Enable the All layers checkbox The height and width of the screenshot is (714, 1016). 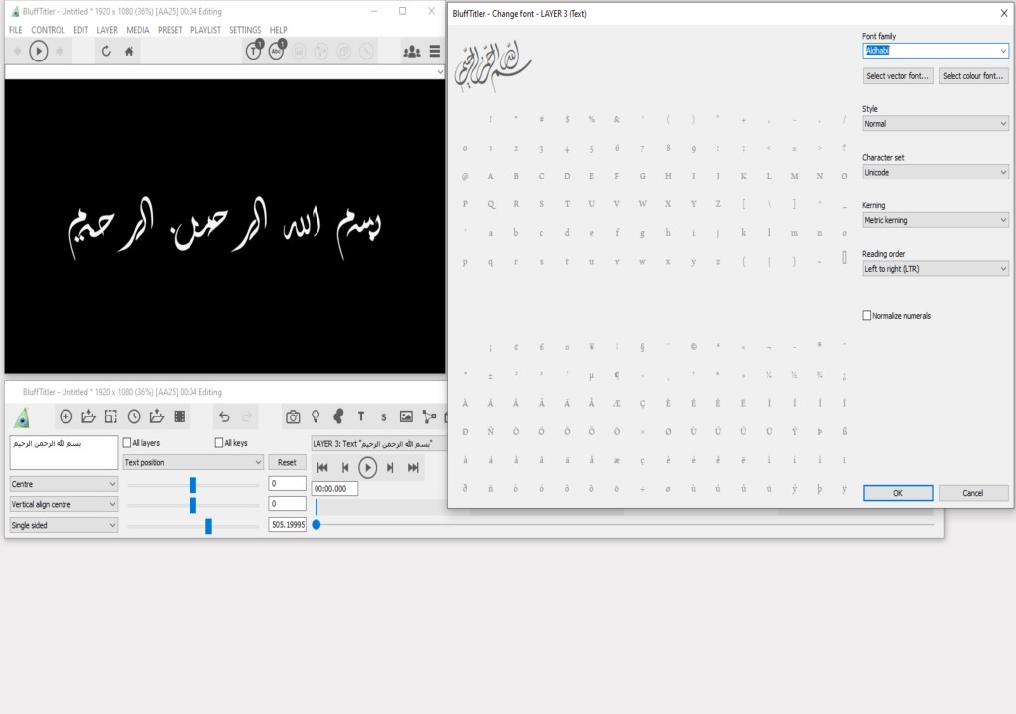(x=127, y=443)
